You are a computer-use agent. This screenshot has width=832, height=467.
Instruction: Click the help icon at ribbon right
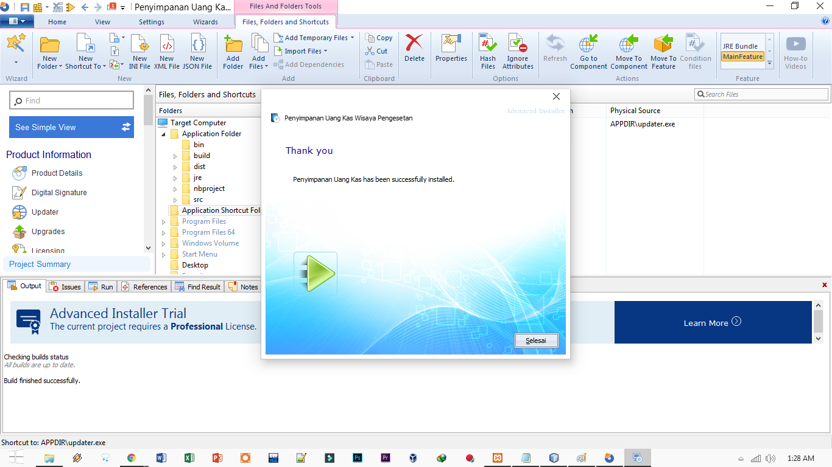pyautogui.click(x=825, y=21)
